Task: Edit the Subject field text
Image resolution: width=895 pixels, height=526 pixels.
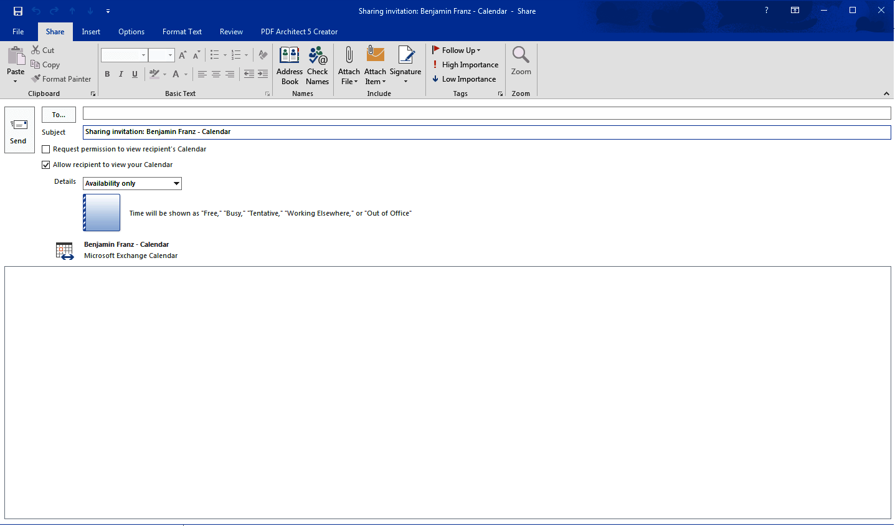Action: [487, 132]
